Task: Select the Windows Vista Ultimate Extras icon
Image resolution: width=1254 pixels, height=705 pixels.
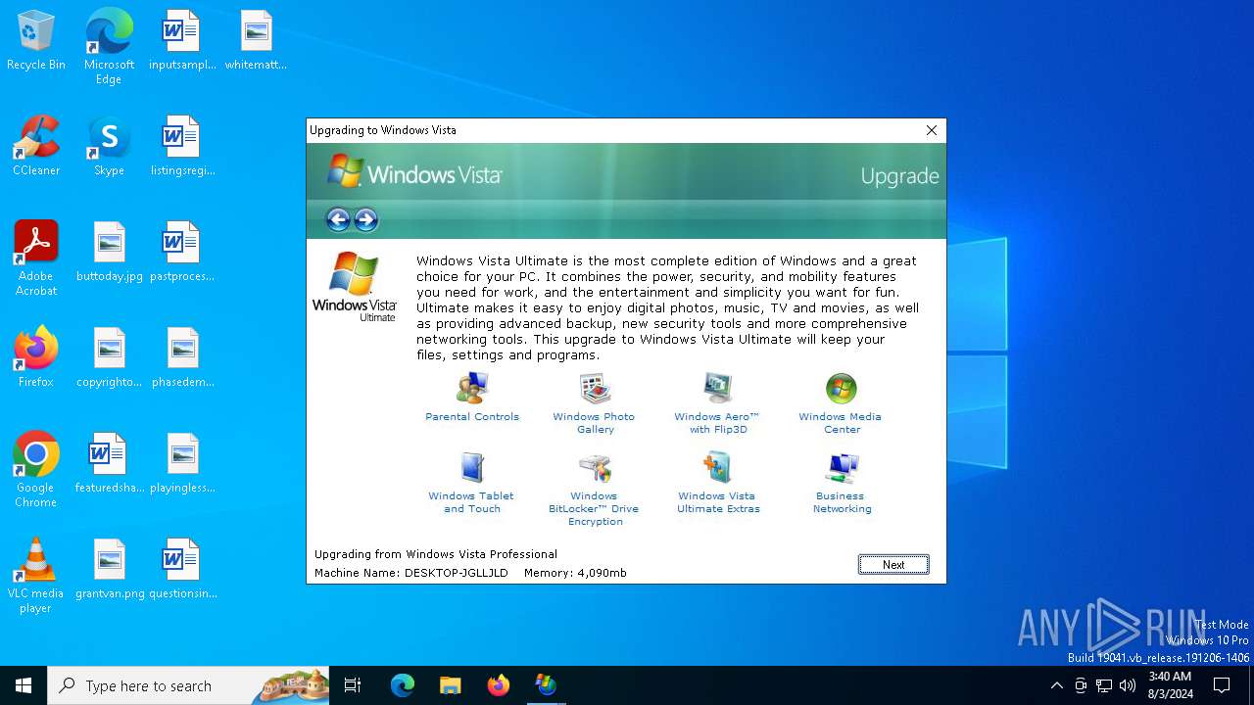Action: (718, 467)
